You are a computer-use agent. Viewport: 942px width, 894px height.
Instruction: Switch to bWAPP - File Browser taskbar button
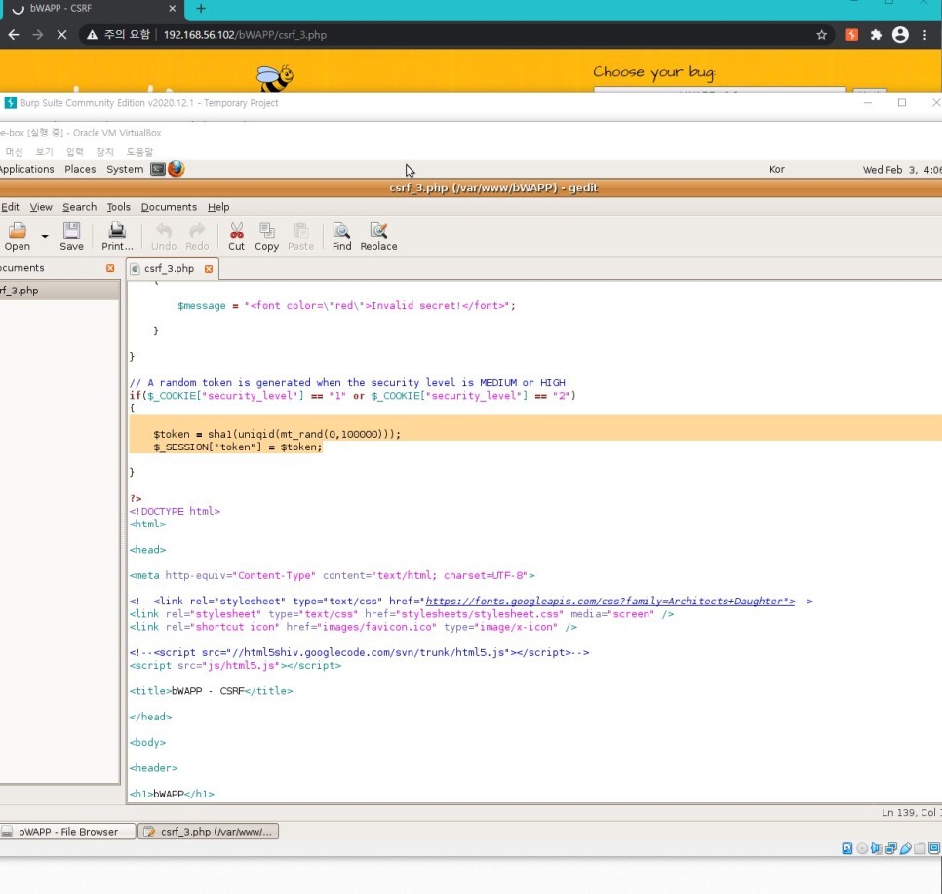[x=68, y=832]
